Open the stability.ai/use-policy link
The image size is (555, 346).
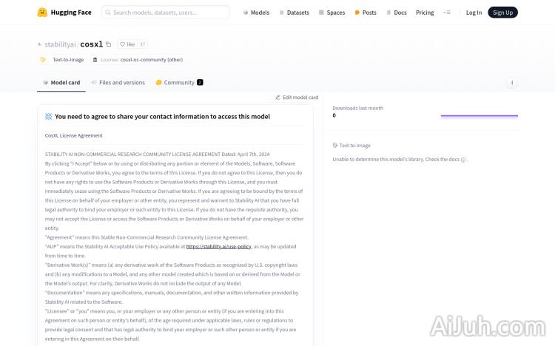tap(218, 247)
